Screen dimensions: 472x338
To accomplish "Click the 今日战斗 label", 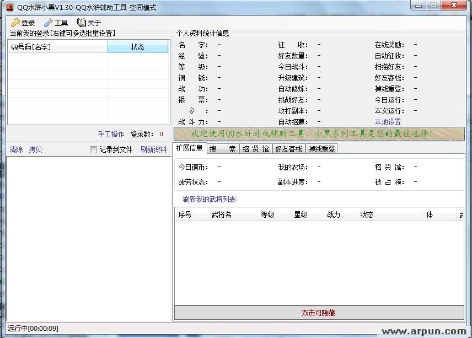I will tap(293, 67).
